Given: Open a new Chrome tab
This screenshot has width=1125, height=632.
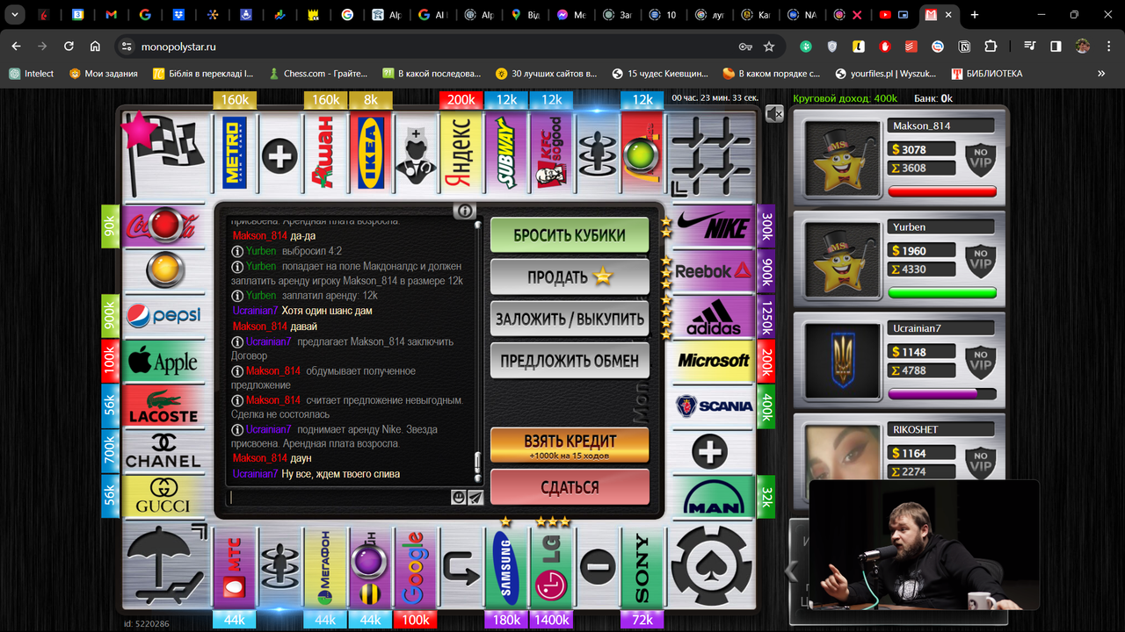Looking at the screenshot, I should [x=974, y=15].
